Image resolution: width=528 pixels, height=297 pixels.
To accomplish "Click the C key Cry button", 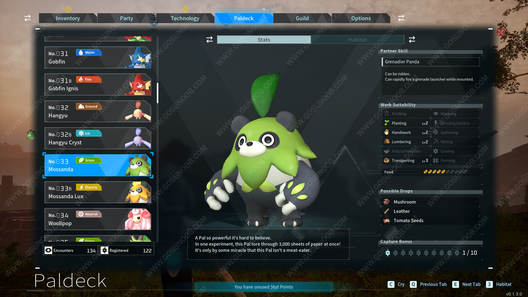I will pyautogui.click(x=396, y=284).
